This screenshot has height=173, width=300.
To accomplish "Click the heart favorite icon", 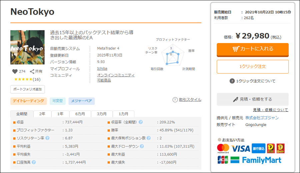I will pos(15,71).
